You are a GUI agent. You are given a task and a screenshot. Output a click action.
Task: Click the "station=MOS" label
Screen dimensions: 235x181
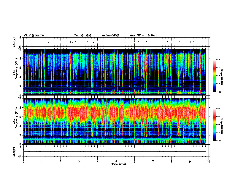tap(110, 35)
